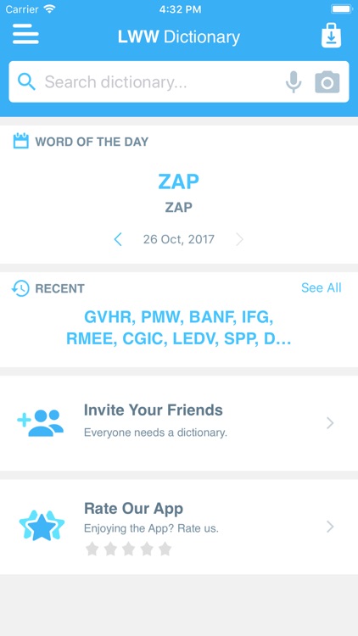Click the Recent history clock icon
Image resolution: width=358 pixels, height=636 pixels.
20,288
